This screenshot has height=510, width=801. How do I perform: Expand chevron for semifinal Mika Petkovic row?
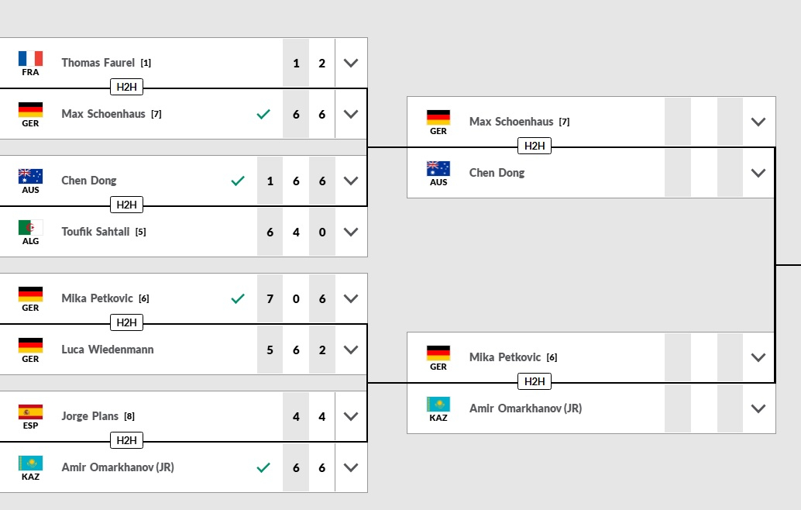click(x=758, y=357)
